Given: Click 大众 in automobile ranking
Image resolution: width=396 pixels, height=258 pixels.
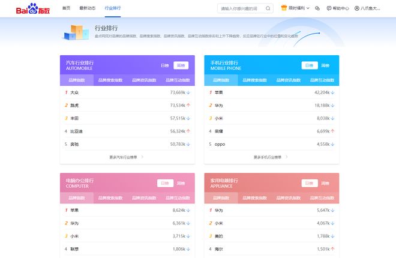Looking at the screenshot, I should click(74, 92).
